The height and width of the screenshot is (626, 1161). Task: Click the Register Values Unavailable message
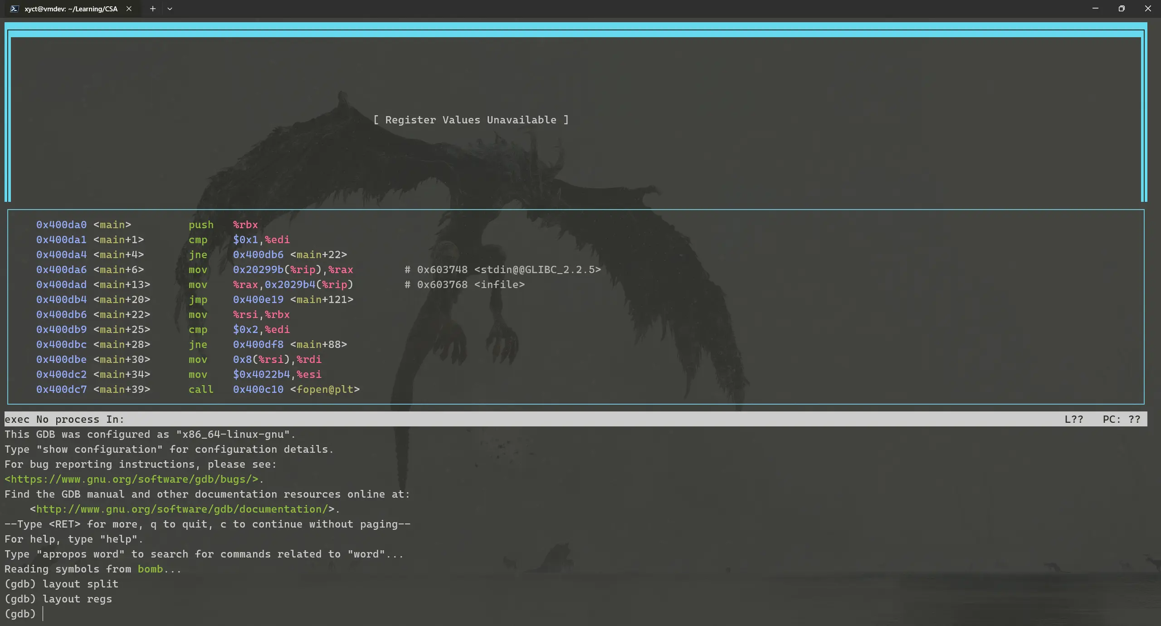pos(471,120)
